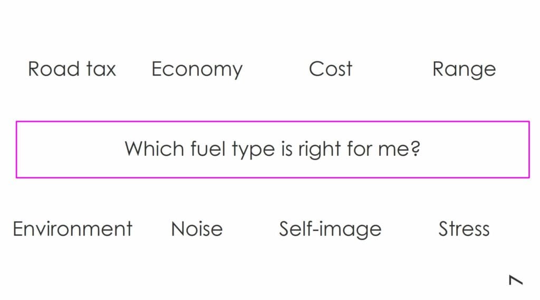Click the word 'is' in the question
This screenshot has height=300, width=540.
tap(286, 149)
